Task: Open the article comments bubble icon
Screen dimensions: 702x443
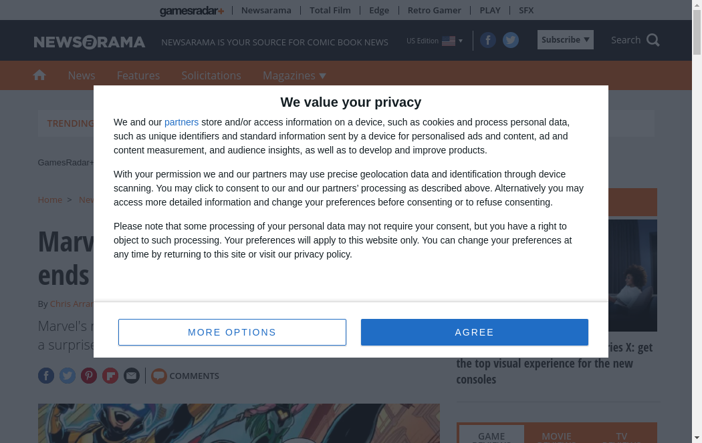Action: pyautogui.click(x=158, y=376)
